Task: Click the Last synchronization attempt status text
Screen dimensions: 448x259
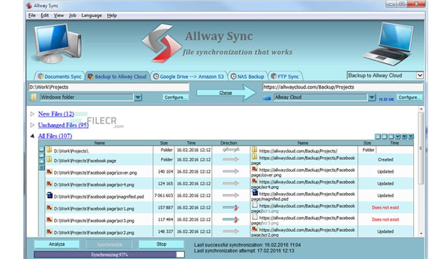Action: (x=244, y=251)
